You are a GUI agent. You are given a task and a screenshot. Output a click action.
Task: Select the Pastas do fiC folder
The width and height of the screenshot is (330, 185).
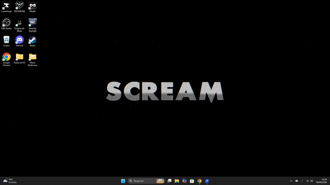20,58
